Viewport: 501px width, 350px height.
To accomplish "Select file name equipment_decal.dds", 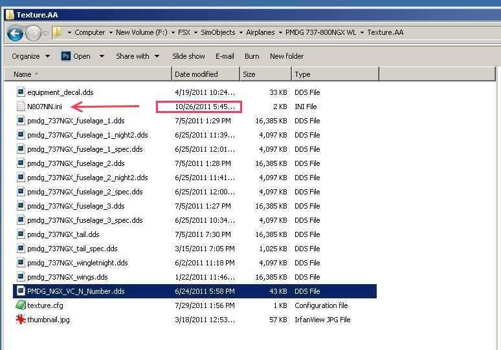I will 60,92.
